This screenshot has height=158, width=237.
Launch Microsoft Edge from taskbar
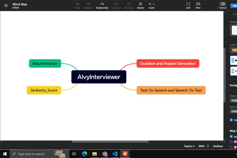point(84,154)
